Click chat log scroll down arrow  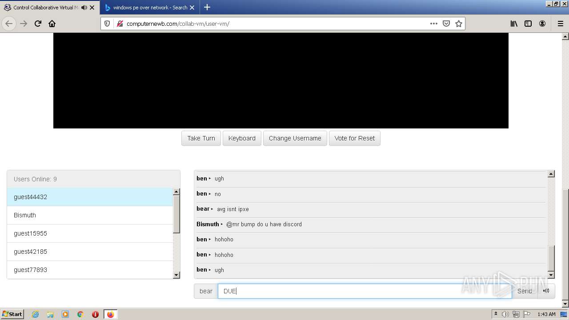(551, 275)
